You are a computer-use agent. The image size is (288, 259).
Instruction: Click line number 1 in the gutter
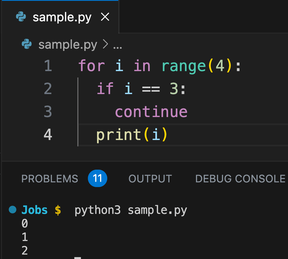tap(48, 66)
